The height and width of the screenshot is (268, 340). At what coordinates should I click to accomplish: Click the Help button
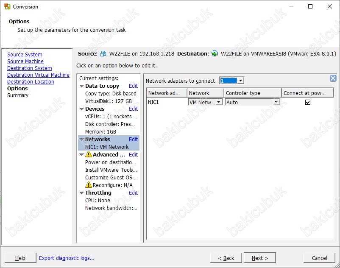pos(20,258)
